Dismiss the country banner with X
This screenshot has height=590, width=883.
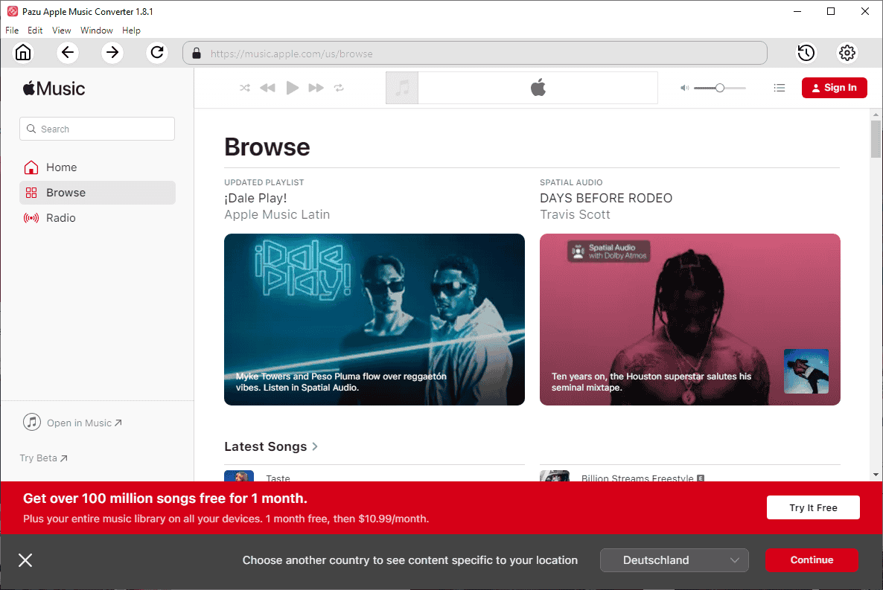click(x=25, y=560)
